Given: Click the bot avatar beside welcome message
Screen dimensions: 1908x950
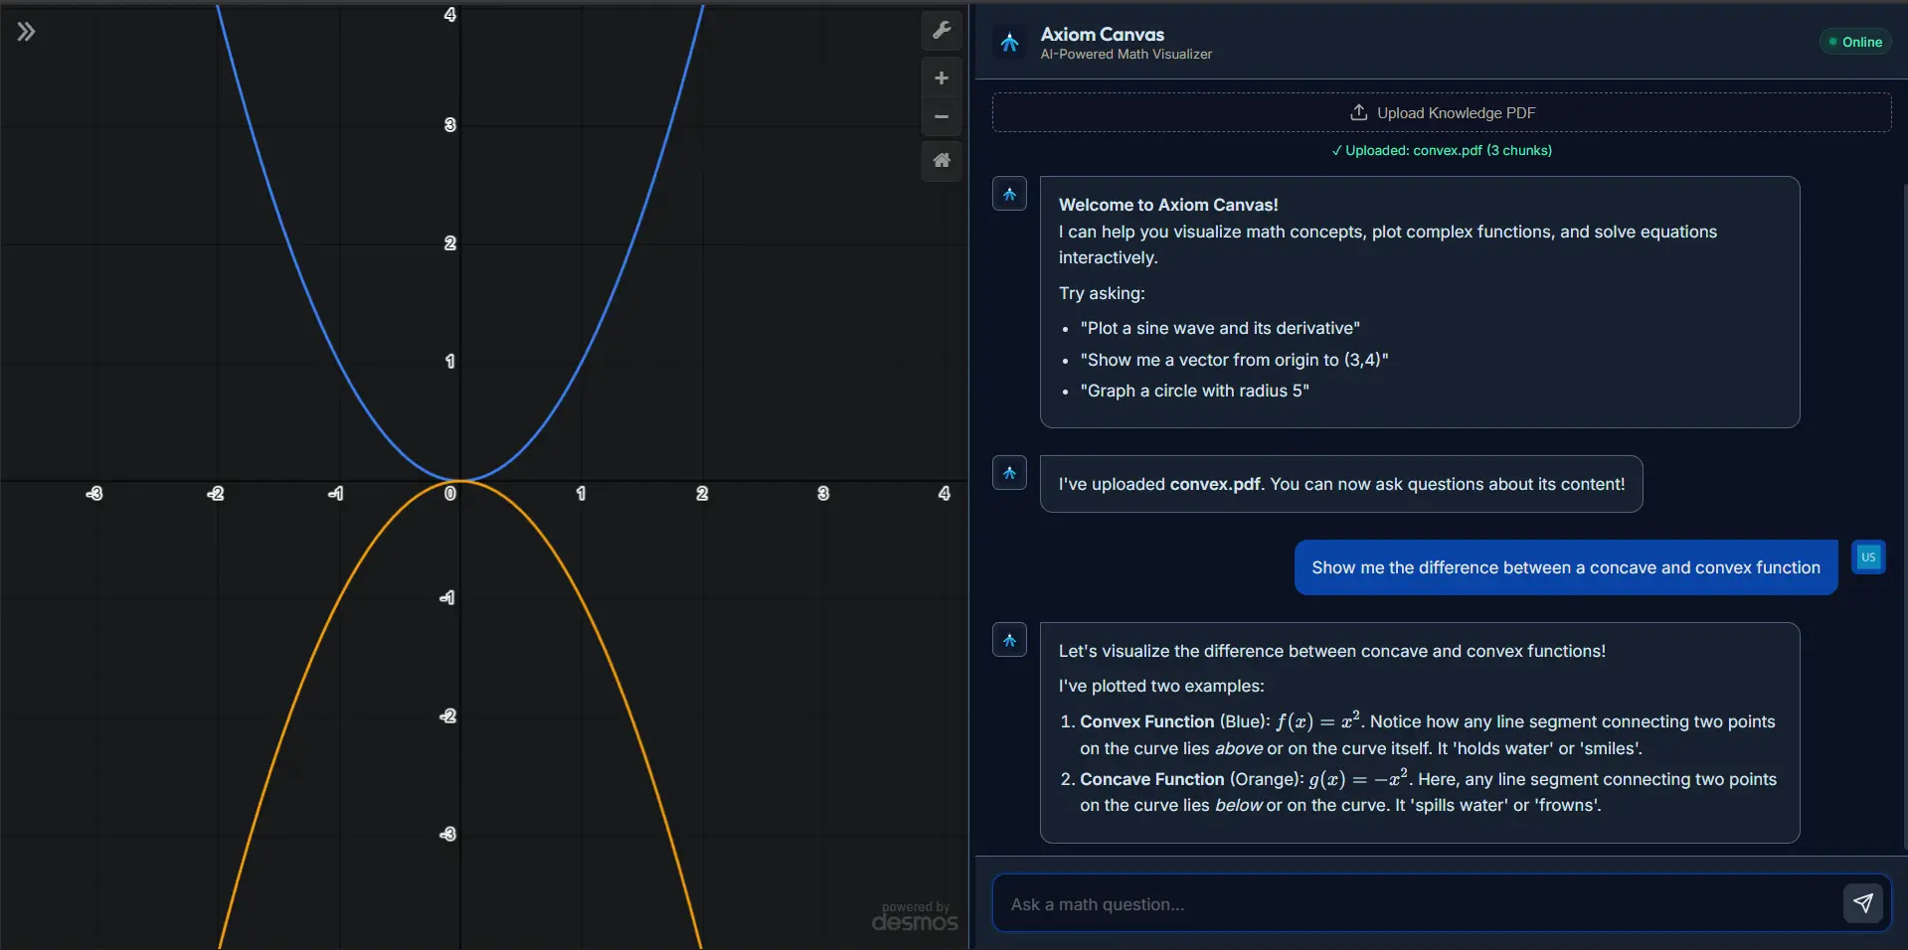Looking at the screenshot, I should coord(1009,194).
